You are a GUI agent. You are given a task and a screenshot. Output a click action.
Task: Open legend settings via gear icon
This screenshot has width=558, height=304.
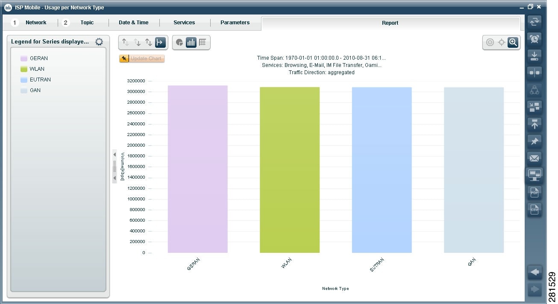[99, 41]
